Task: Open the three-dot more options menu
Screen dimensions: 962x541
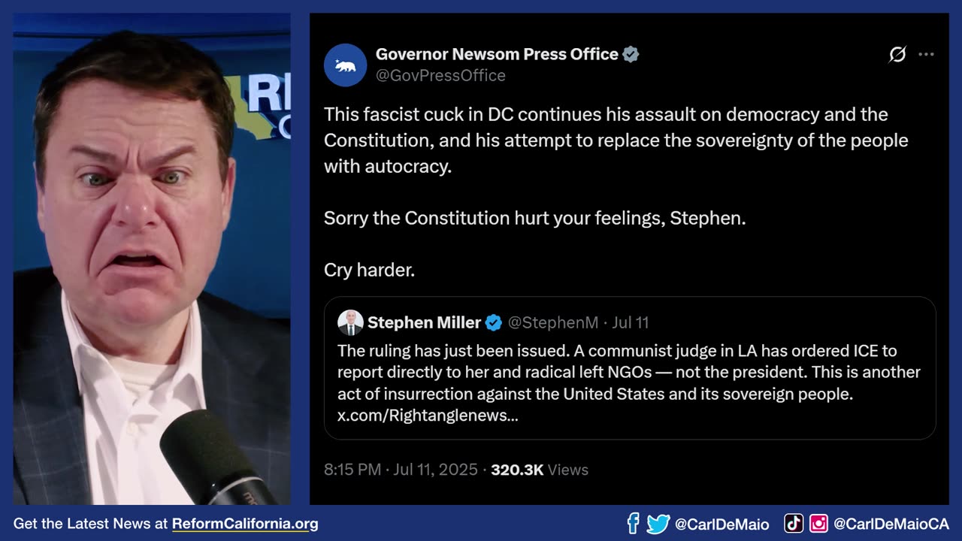Action: (926, 54)
